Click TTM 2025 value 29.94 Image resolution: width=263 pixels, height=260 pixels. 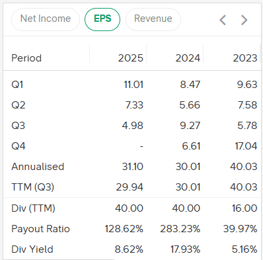pos(130,187)
